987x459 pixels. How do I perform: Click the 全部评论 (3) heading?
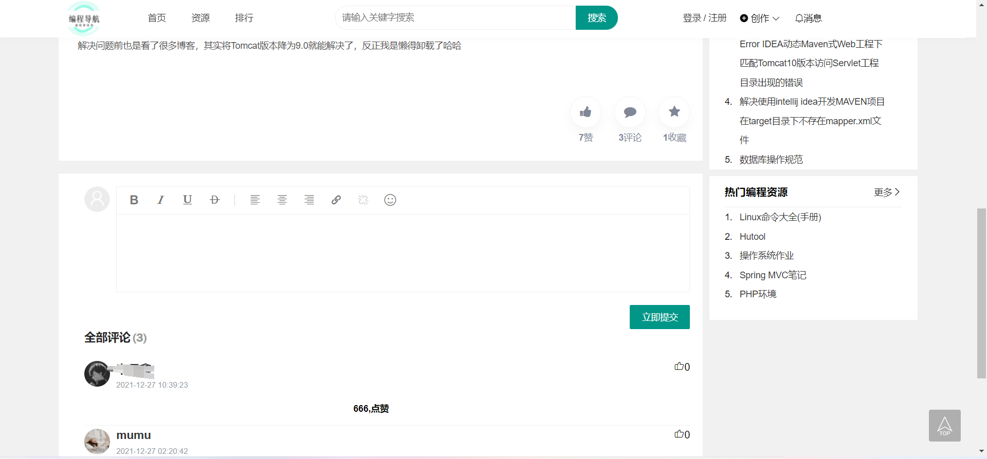[116, 338]
